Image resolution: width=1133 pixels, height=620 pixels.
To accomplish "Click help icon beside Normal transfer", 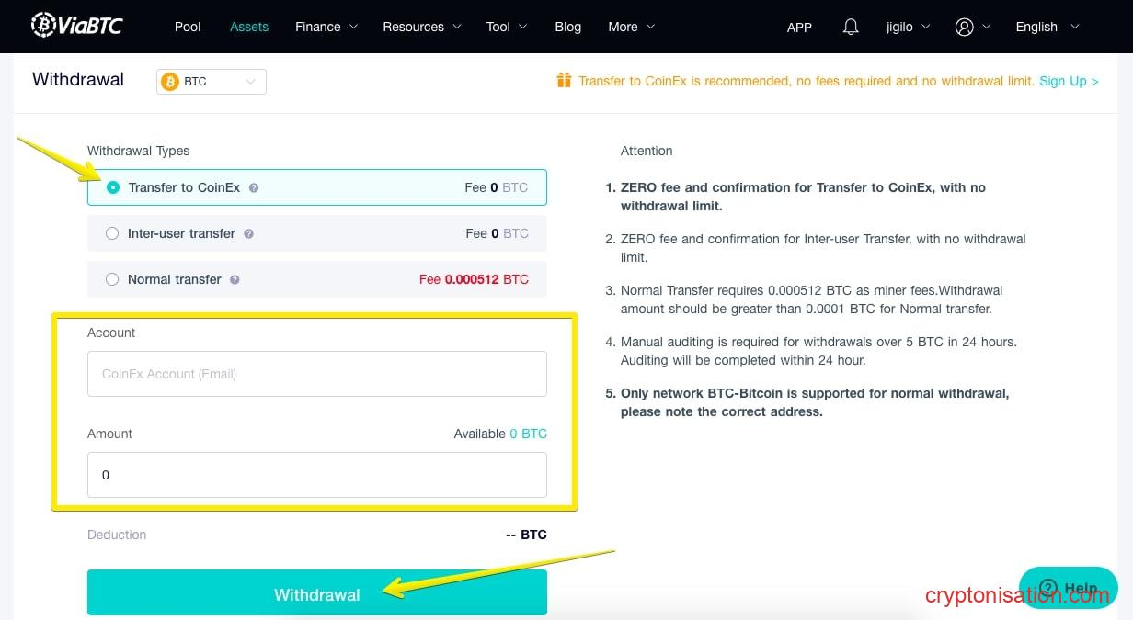I will 235,279.
